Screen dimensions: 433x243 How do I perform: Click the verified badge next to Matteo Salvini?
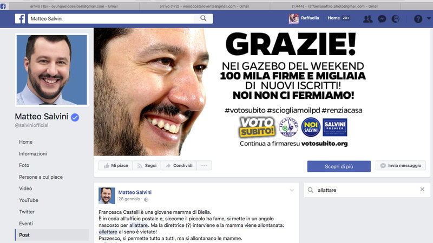75,117
